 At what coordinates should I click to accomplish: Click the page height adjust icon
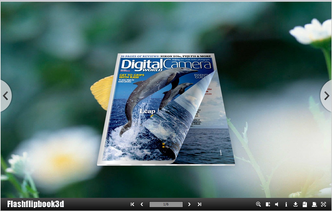point(268,204)
